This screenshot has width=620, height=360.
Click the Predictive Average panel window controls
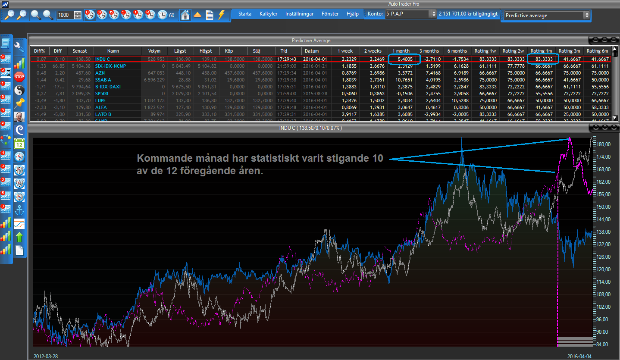pos(604,40)
